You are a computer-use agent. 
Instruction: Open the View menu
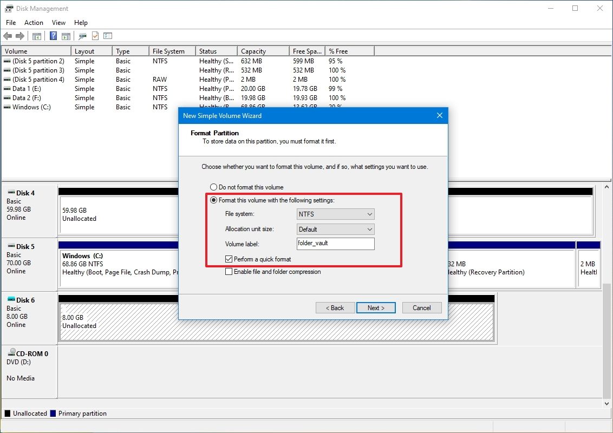58,23
